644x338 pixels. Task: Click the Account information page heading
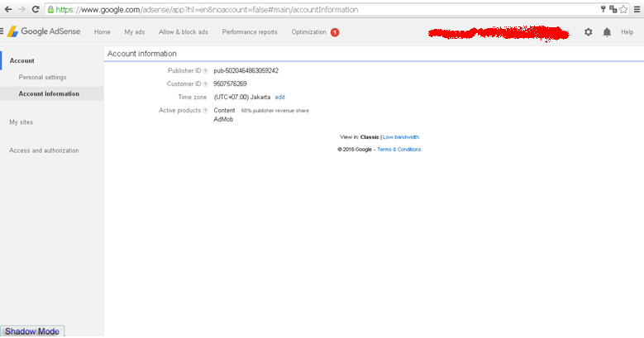(142, 54)
